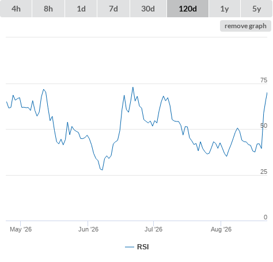
Task: Click the 75 y-axis value label
Action: pyautogui.click(x=264, y=80)
